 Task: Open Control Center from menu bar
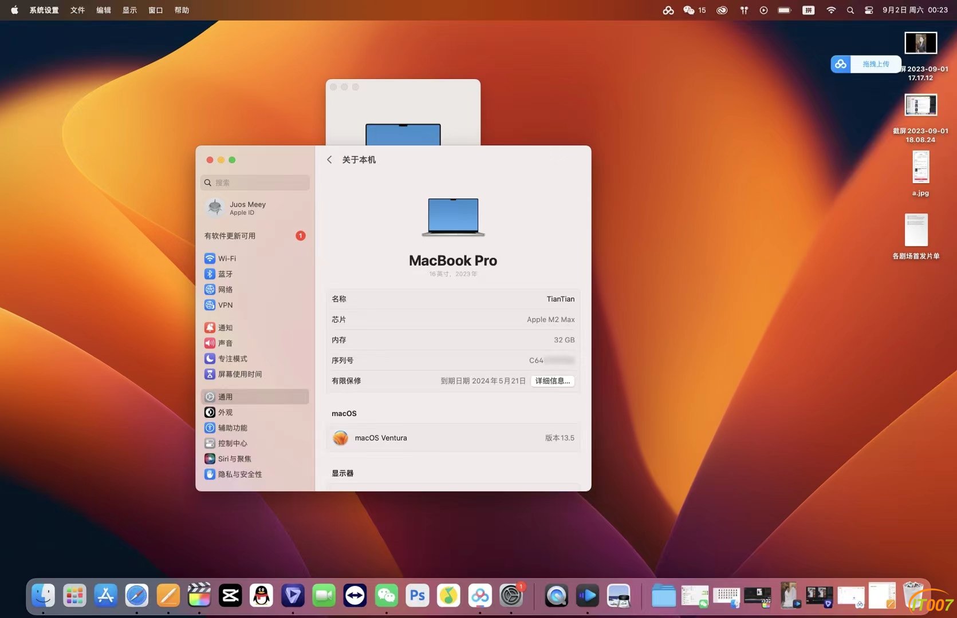[x=869, y=10]
